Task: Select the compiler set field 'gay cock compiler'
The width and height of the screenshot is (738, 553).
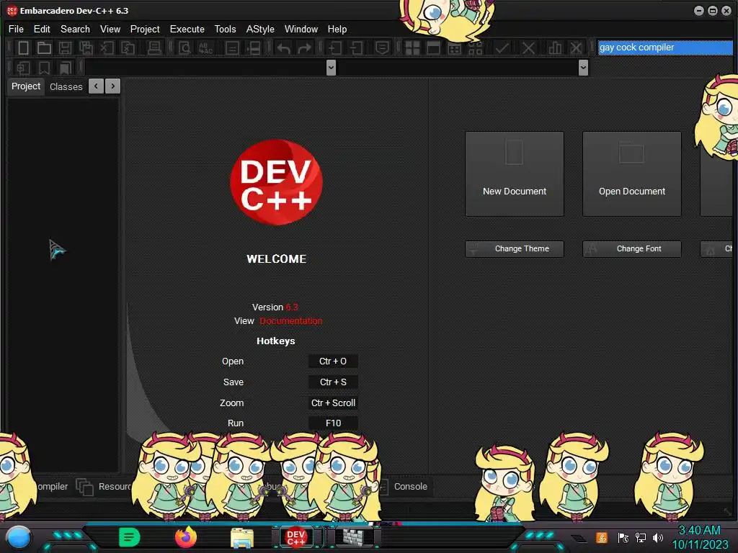Action: click(x=665, y=48)
